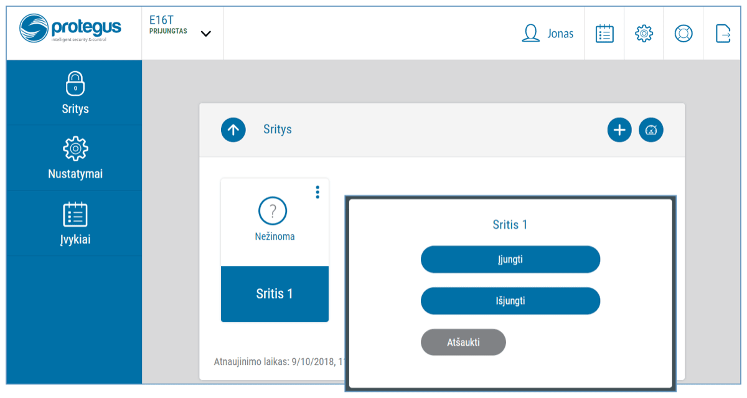Screen dimensions: 747x398
Task: Open the Jonas user profile
Action: pyautogui.click(x=548, y=34)
